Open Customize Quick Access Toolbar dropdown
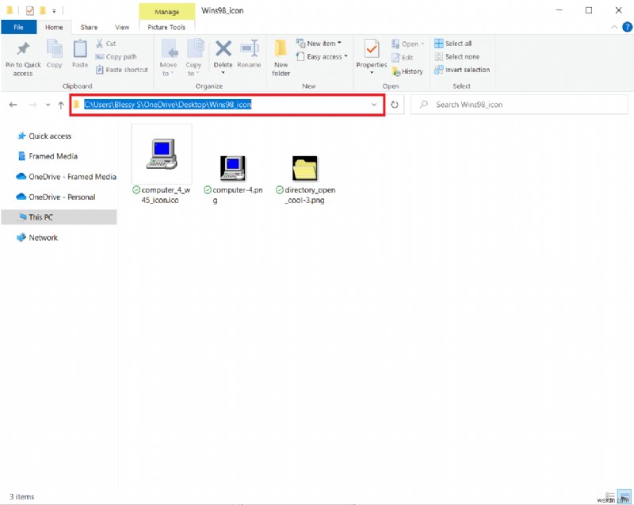The height and width of the screenshot is (505, 634). 54,11
